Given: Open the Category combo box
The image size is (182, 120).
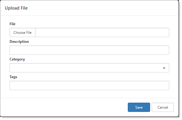Looking at the screenshot, I should tap(86, 68).
